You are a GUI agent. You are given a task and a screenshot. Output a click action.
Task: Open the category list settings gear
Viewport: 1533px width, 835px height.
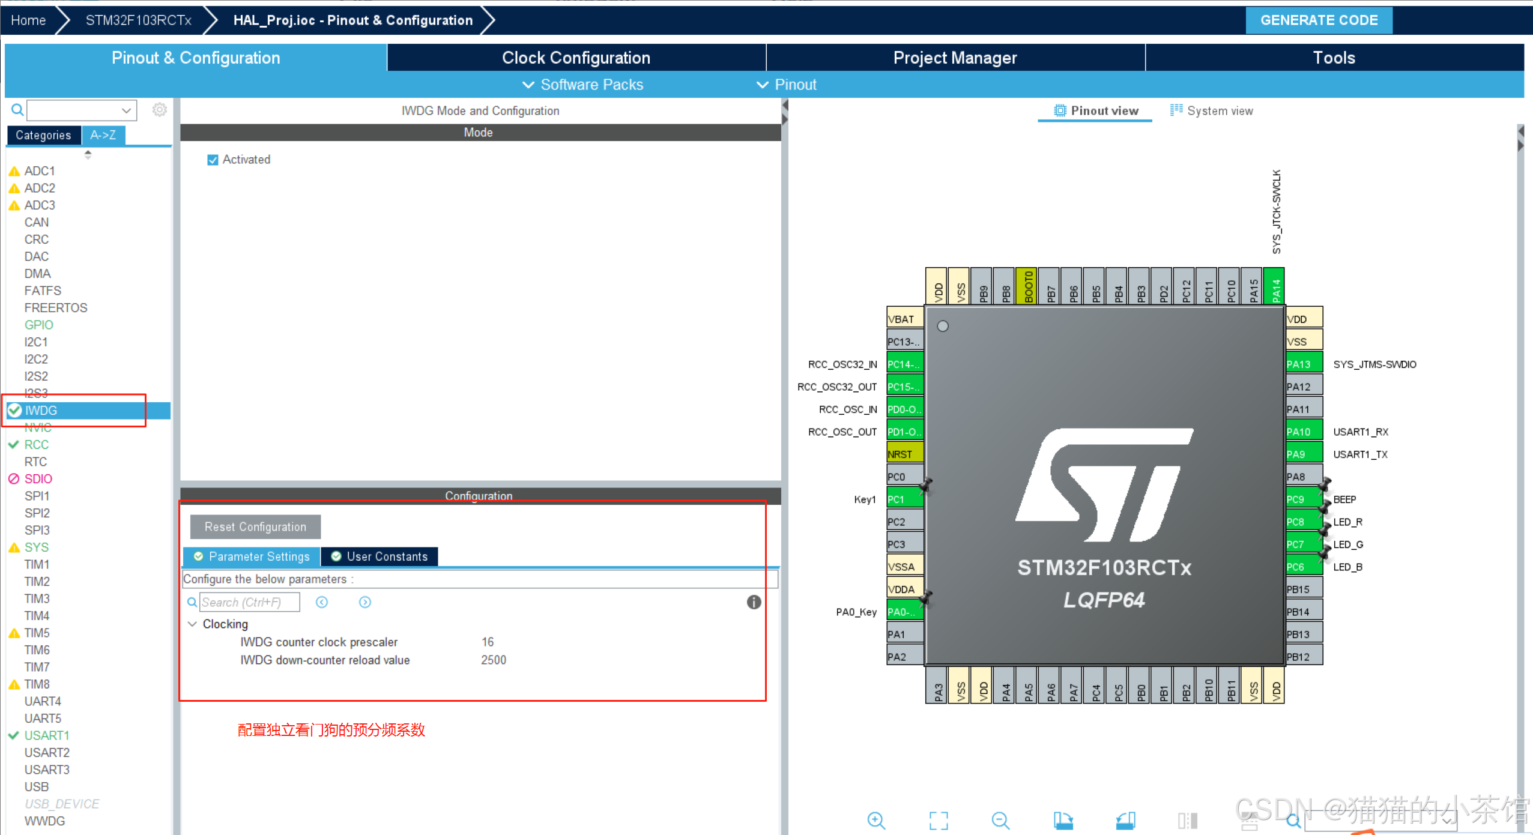point(159,110)
